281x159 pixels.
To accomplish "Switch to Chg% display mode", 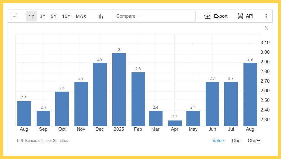I will pos(254,141).
